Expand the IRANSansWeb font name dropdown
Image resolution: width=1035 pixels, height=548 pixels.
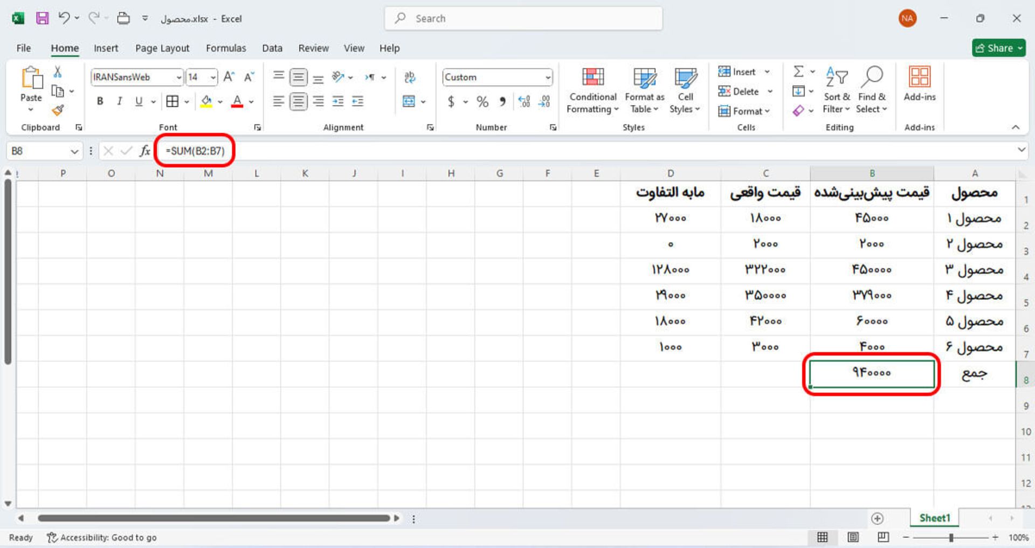coord(178,78)
